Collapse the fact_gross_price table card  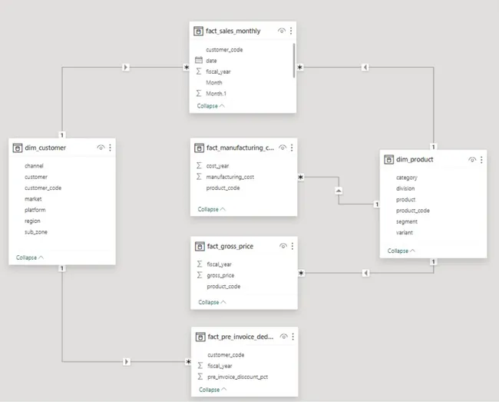point(212,302)
